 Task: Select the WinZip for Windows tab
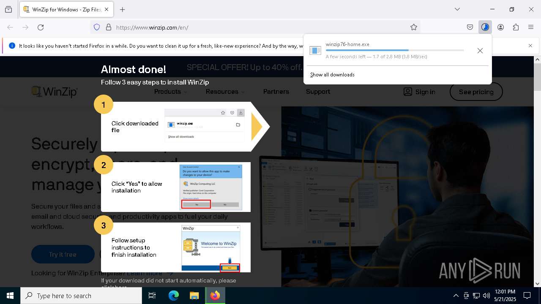(x=66, y=9)
